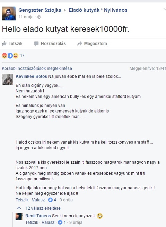Open Gengszter Sztojka profile name link
Image resolution: width=166 pixels, height=227 pixels.
point(40,10)
